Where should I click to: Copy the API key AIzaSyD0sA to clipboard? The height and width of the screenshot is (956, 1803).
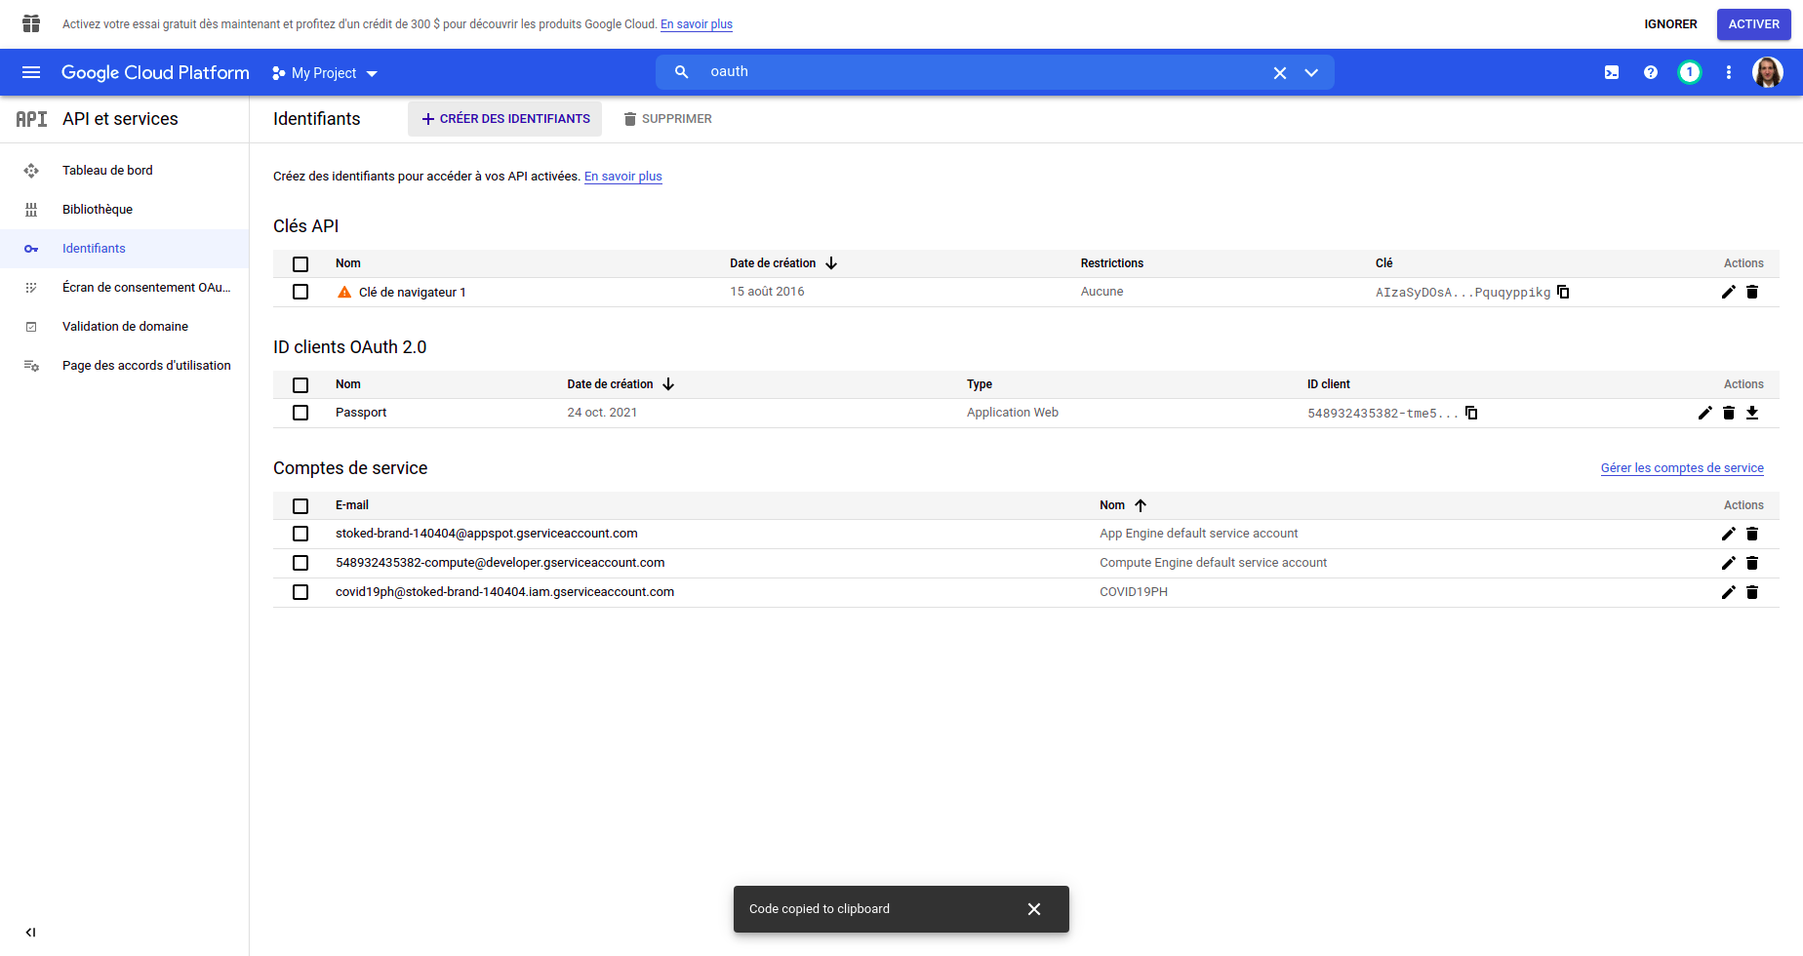point(1563,292)
